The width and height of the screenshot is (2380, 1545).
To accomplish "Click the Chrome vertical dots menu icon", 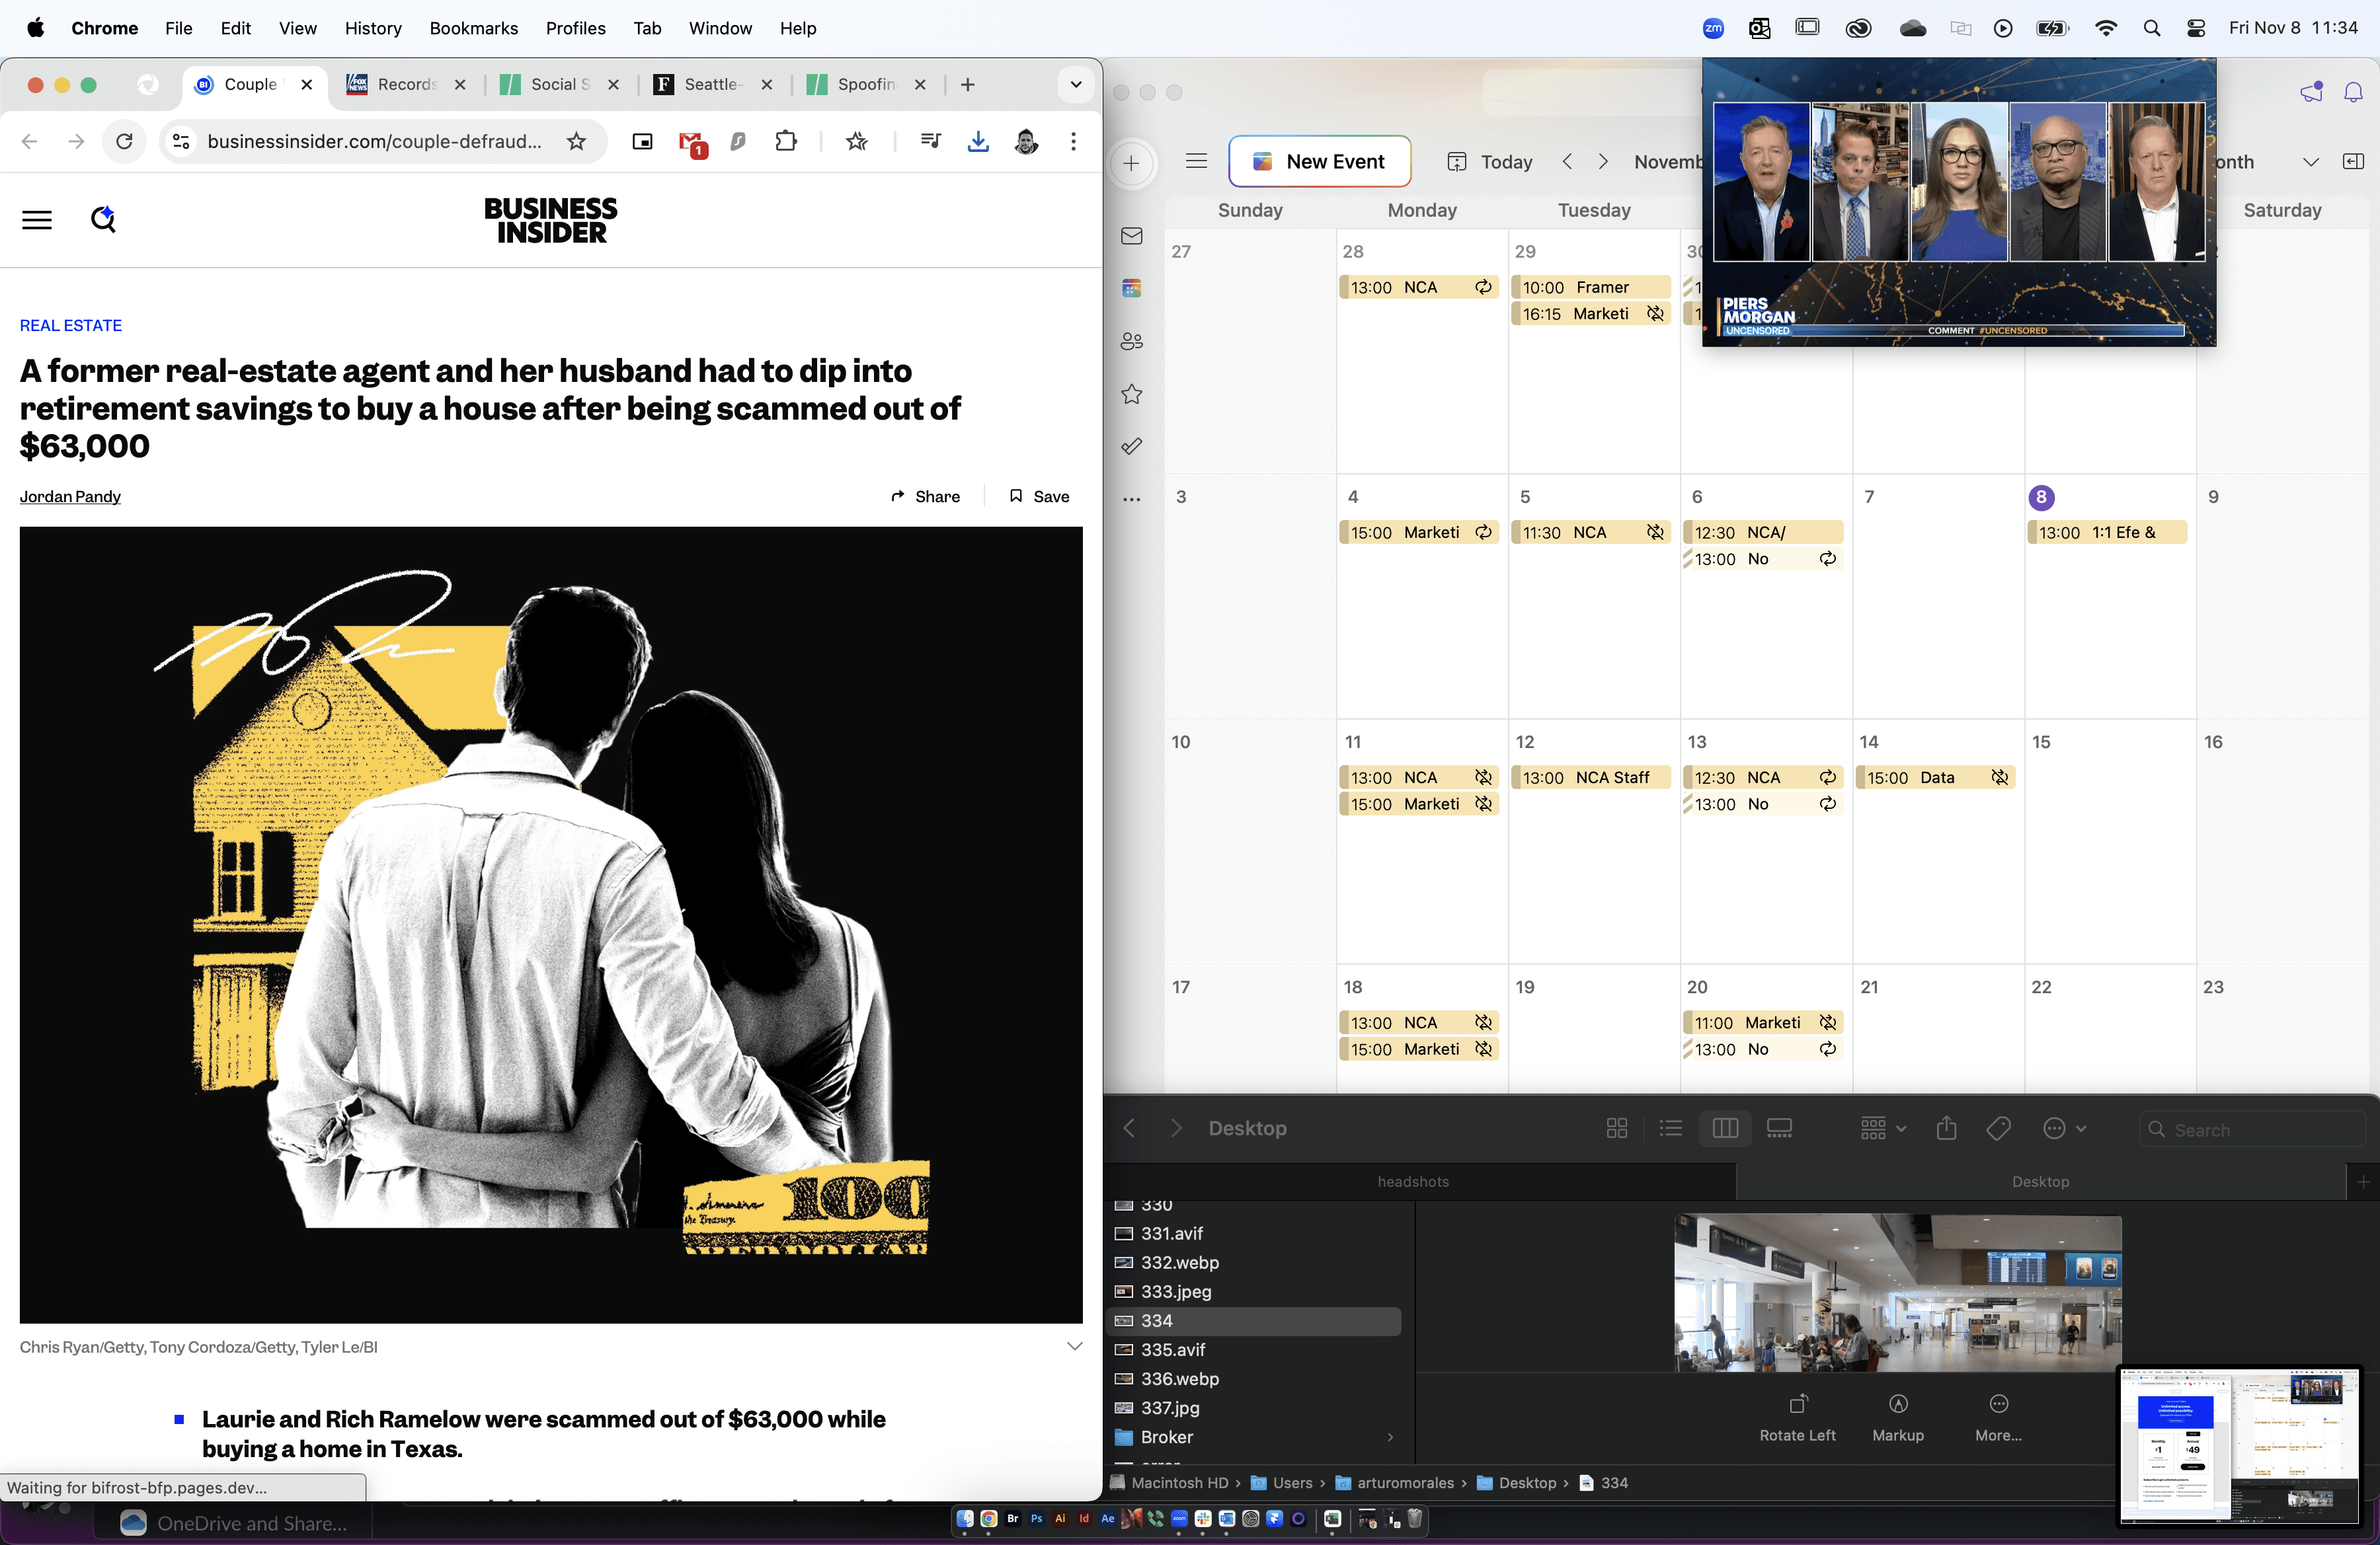I will point(1072,141).
